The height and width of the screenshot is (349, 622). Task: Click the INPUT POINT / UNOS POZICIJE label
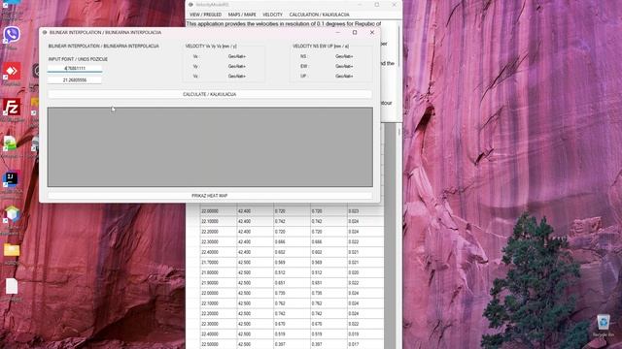pos(78,59)
